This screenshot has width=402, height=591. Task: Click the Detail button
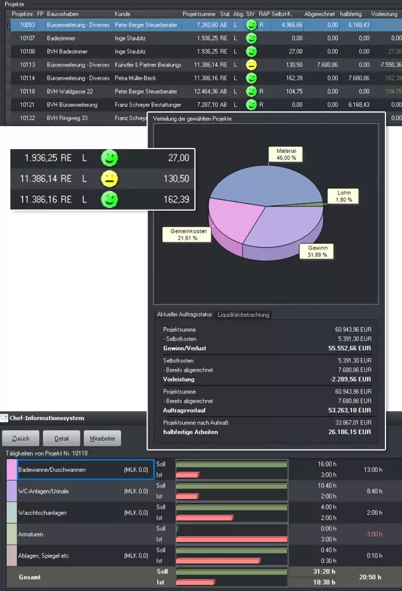click(62, 439)
